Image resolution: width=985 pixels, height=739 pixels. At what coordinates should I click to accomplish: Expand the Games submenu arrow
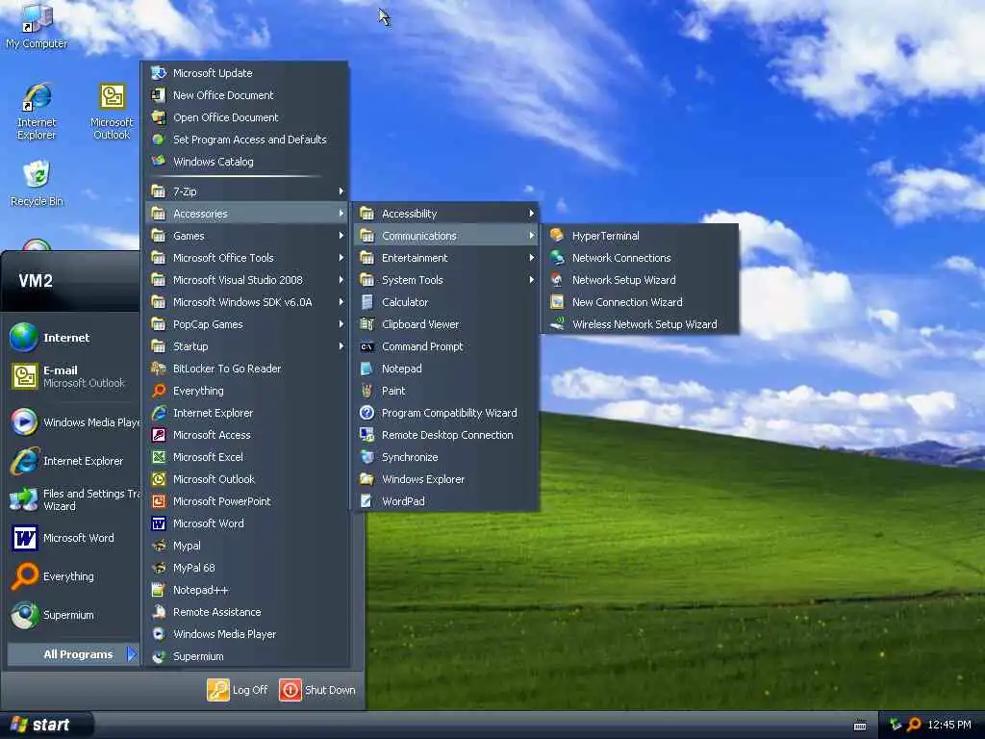[x=341, y=236]
